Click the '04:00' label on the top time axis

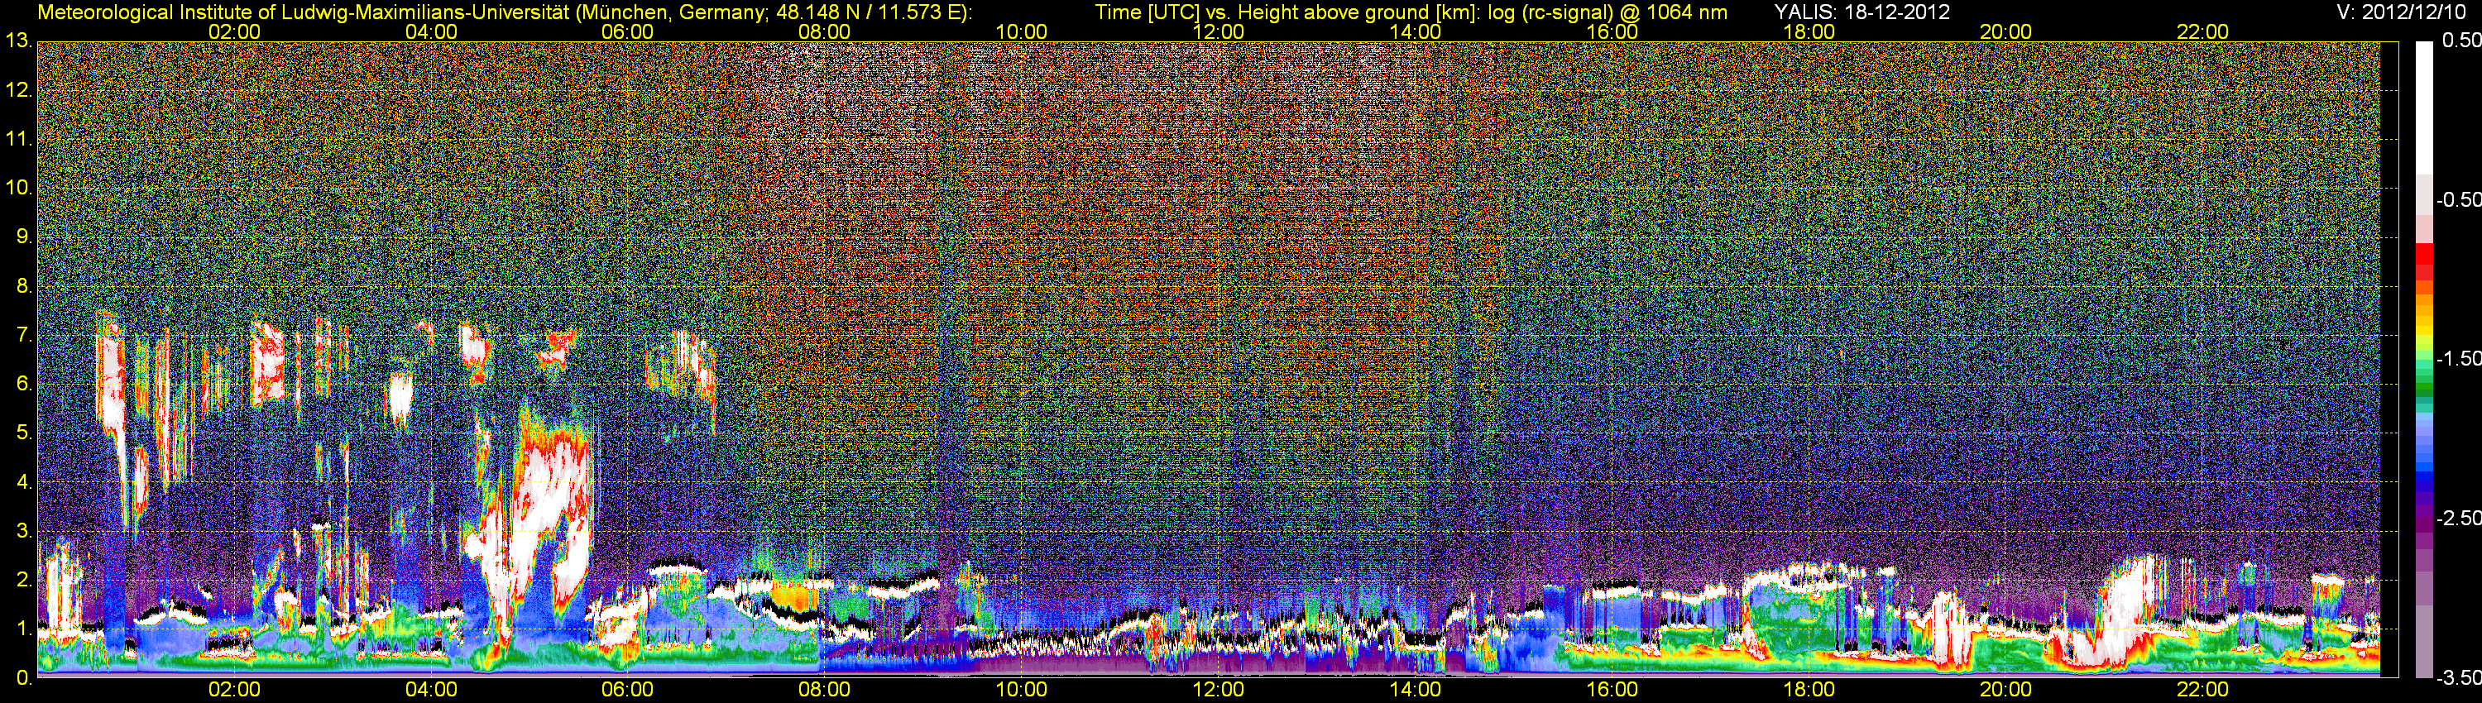[x=431, y=31]
